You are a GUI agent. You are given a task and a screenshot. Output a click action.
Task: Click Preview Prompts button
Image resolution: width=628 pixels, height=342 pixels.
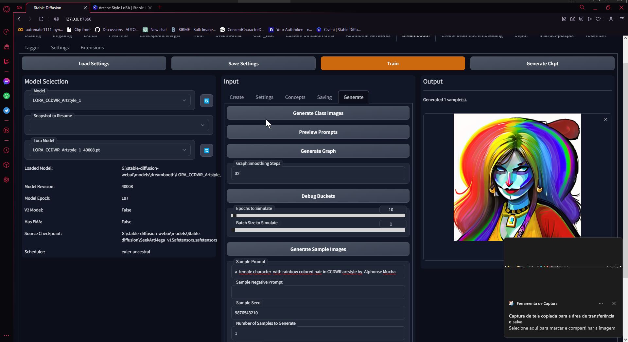click(x=318, y=132)
